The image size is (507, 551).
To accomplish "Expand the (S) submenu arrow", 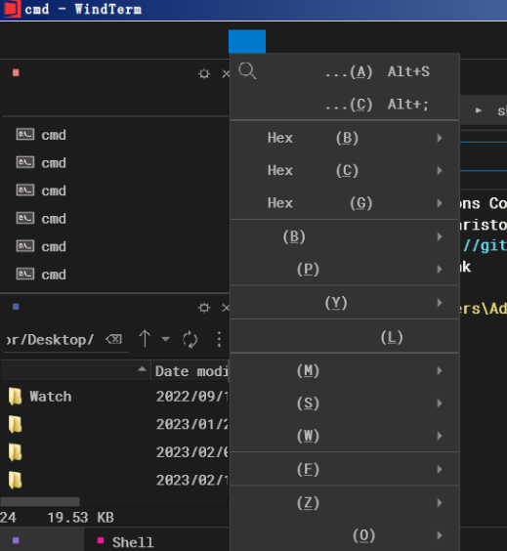I will [x=440, y=403].
